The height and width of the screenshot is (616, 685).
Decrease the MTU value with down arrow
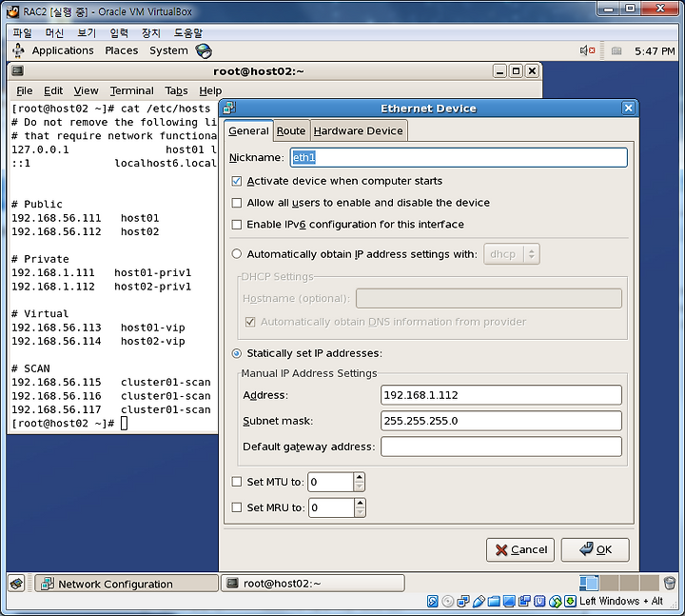[359, 487]
